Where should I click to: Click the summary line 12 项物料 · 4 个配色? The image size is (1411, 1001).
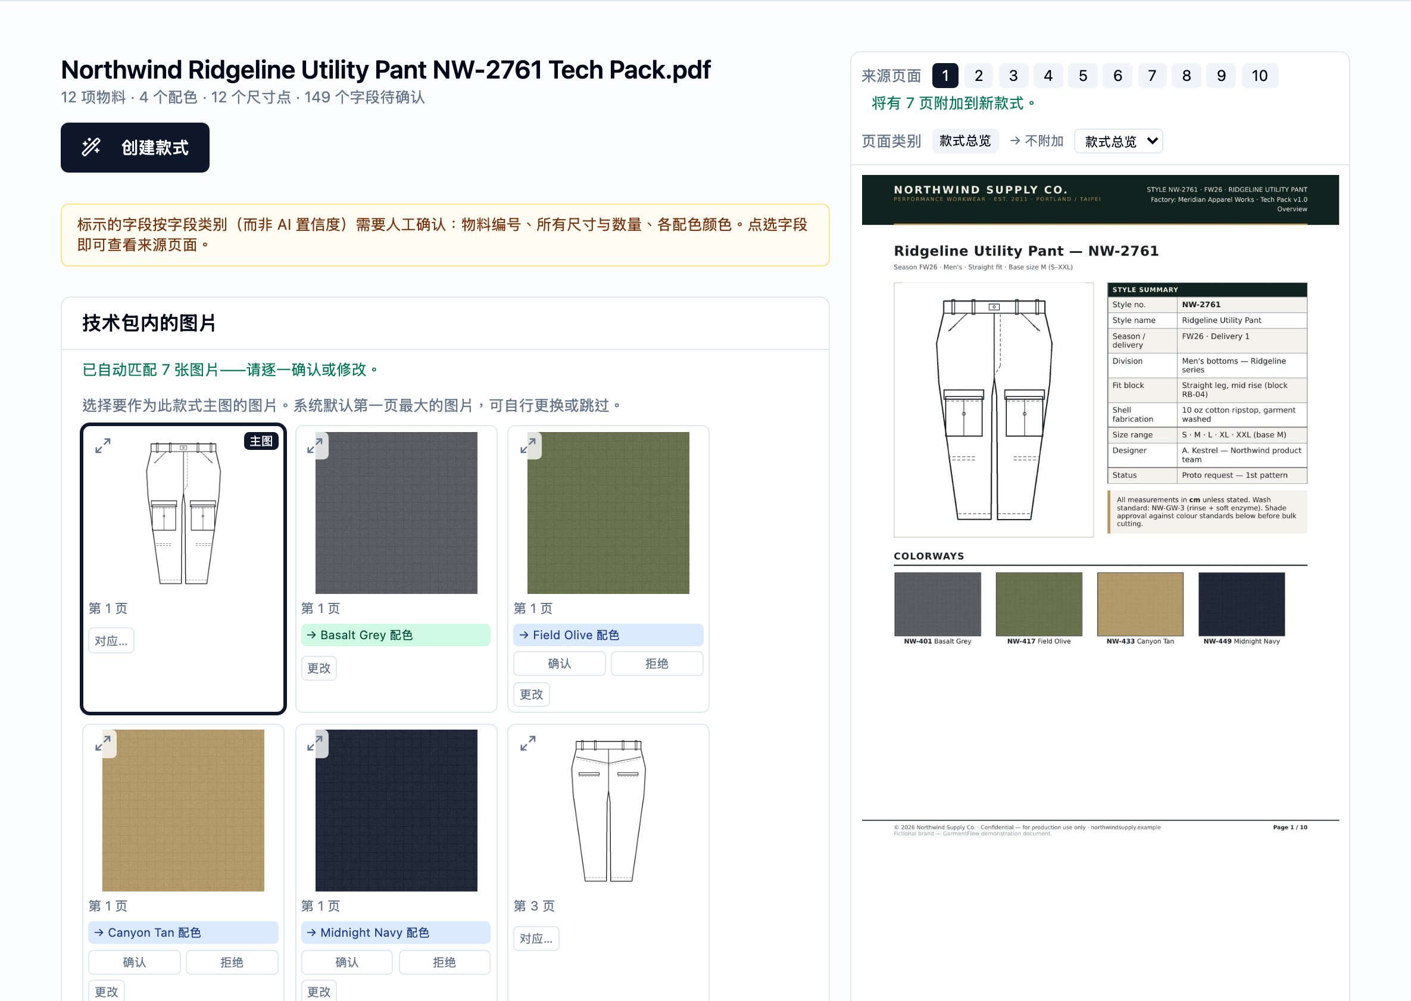pos(243,98)
